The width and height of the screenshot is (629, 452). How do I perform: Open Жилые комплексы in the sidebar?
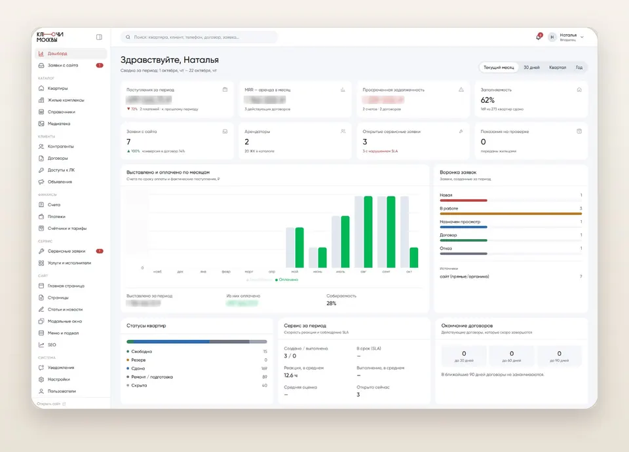[71, 100]
